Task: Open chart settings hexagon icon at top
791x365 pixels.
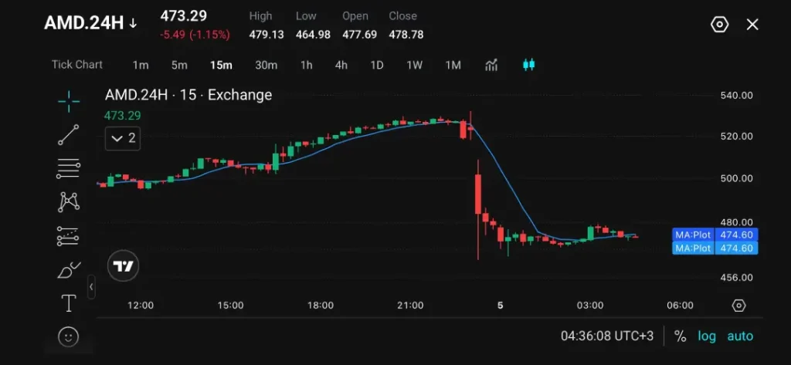Action: coord(719,24)
